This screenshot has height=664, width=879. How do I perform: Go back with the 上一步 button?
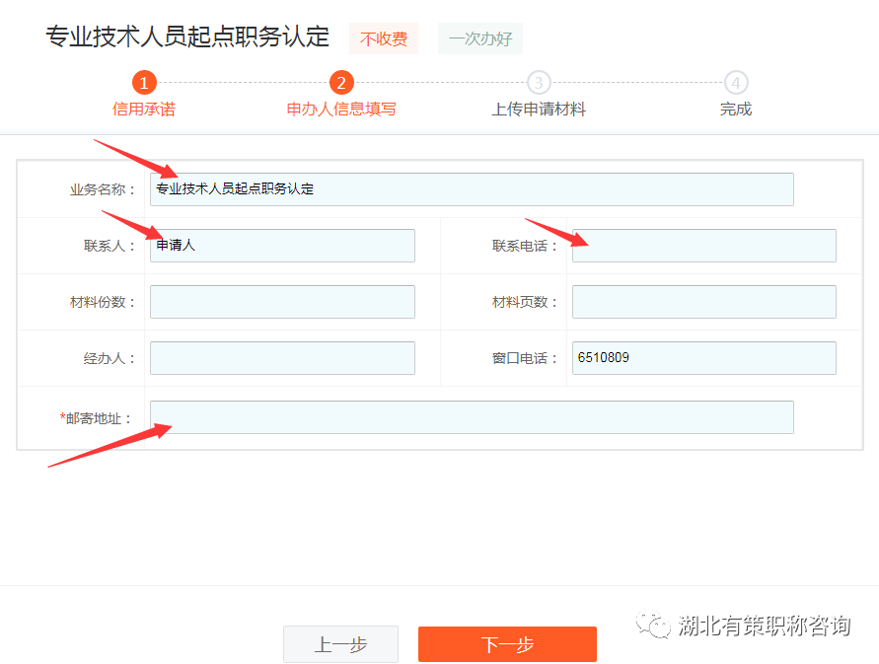[340, 644]
